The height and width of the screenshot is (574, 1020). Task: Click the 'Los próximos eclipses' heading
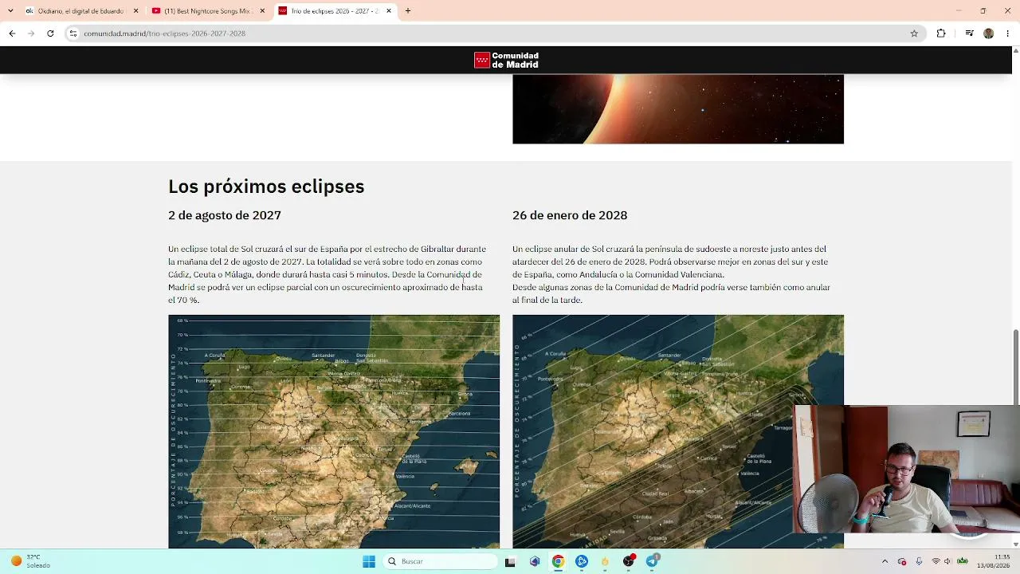(266, 187)
